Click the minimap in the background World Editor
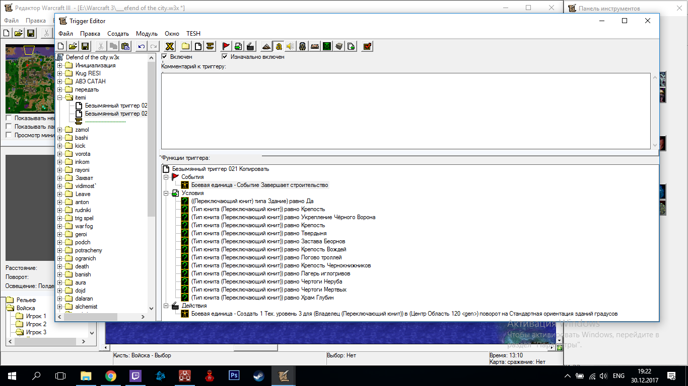 pyautogui.click(x=29, y=79)
